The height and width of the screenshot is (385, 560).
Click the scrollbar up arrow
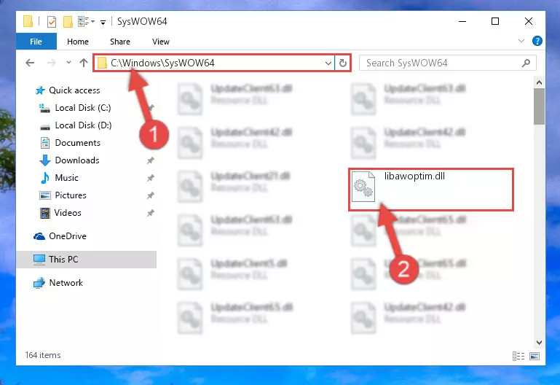540,82
